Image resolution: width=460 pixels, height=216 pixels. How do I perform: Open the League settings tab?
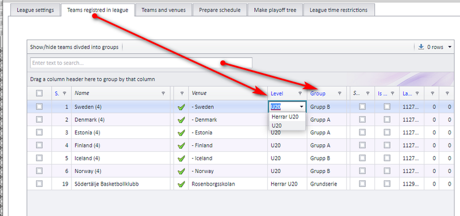pyautogui.click(x=35, y=10)
